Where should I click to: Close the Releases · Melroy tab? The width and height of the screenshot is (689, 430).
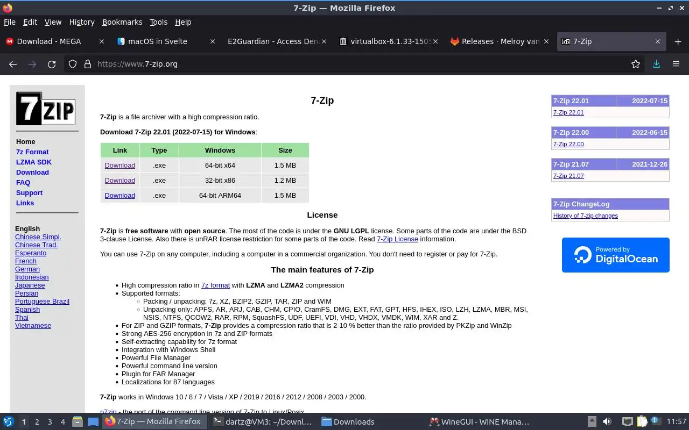tap(546, 41)
